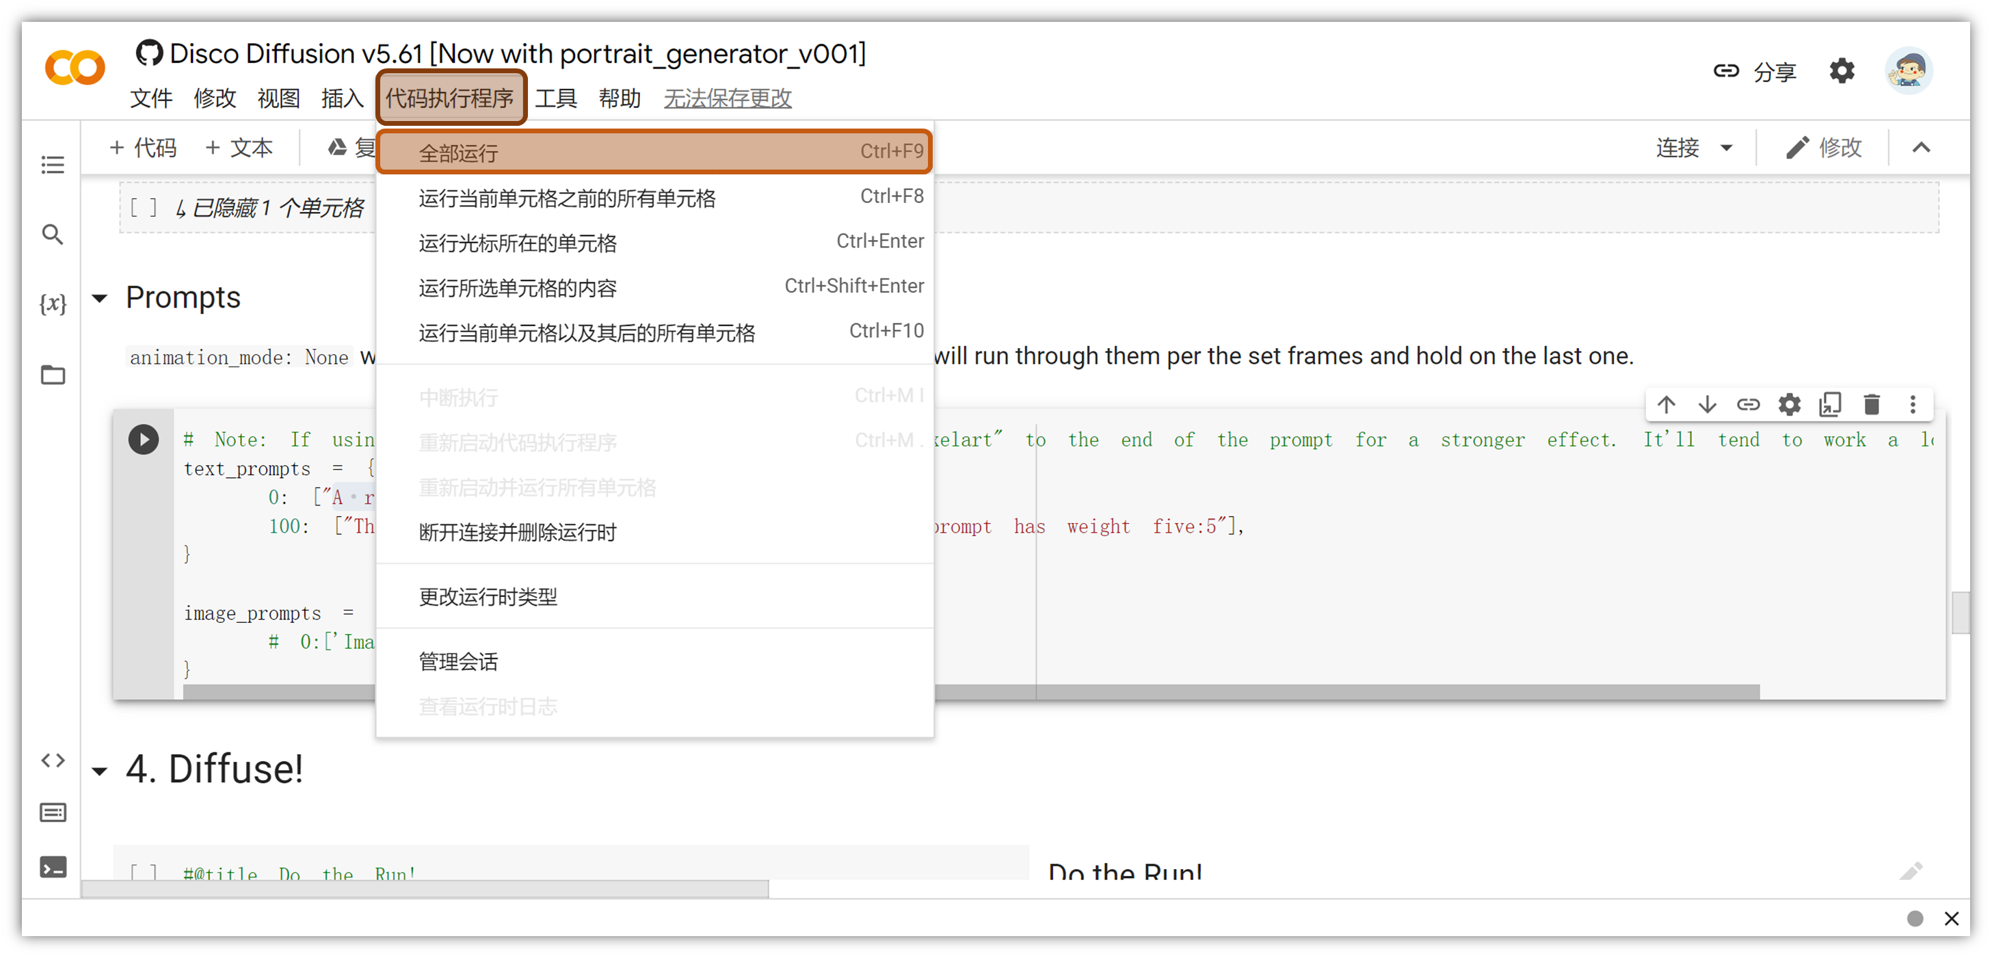Click the bottom horizontal scrollbar

[425, 889]
